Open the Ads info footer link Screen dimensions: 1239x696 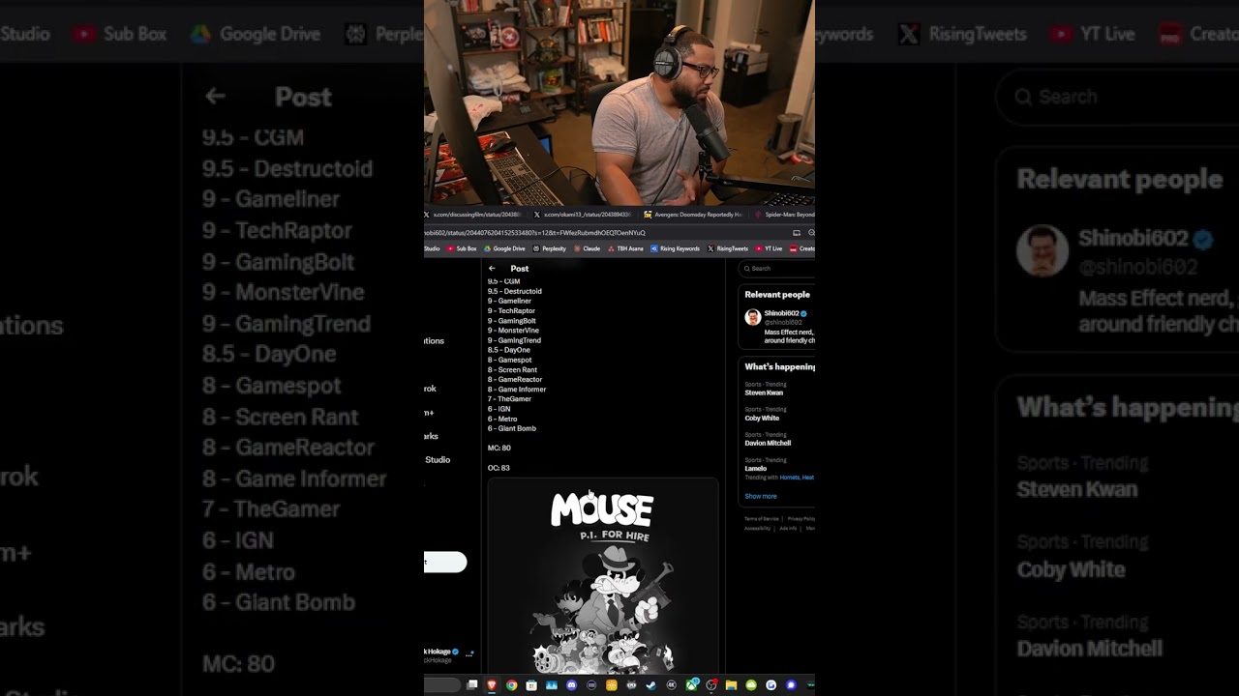[789, 529]
